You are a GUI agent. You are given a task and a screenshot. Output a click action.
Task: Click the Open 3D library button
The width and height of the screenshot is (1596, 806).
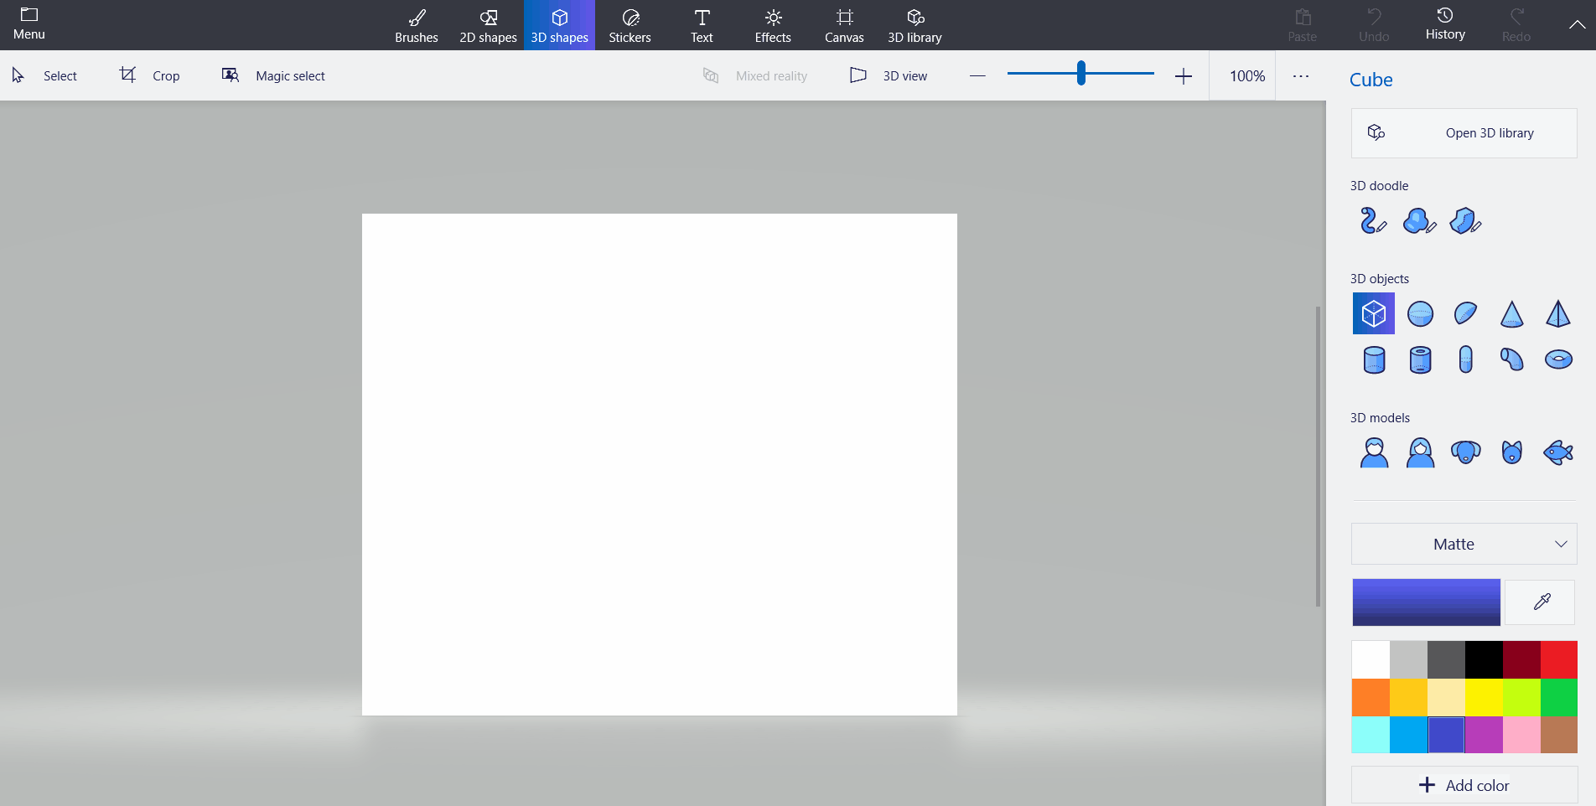[1464, 132]
